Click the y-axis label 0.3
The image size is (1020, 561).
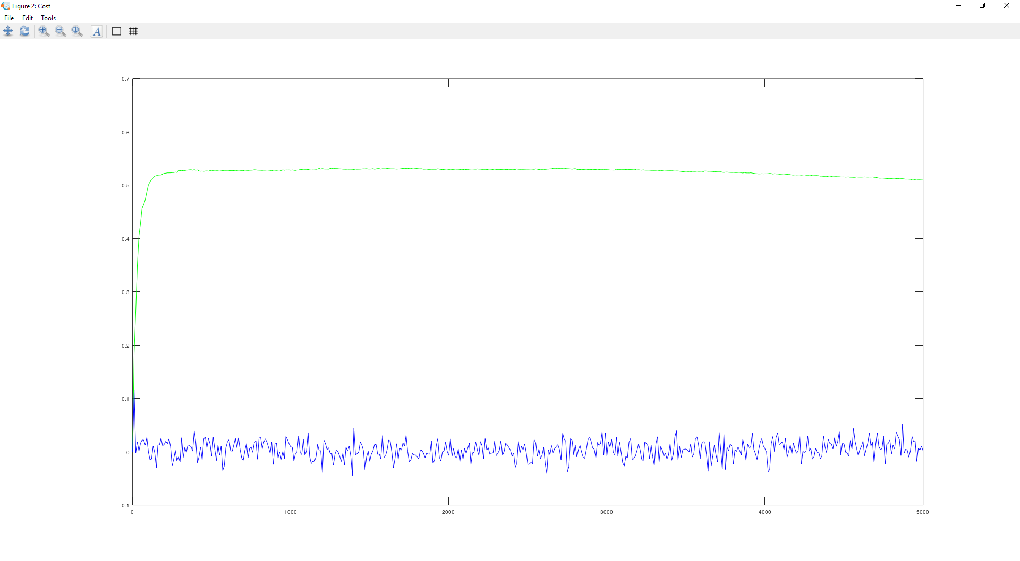pos(125,292)
